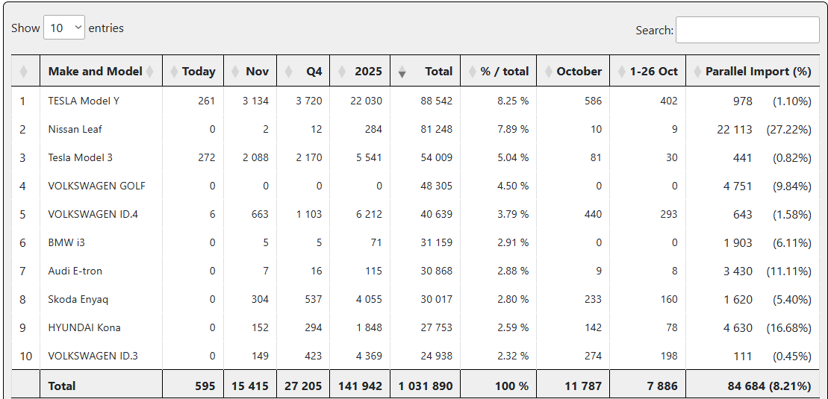Screen dimensions: 828x399
Task: Select the Audi E-tron name cell
Action: pyautogui.click(x=75, y=271)
